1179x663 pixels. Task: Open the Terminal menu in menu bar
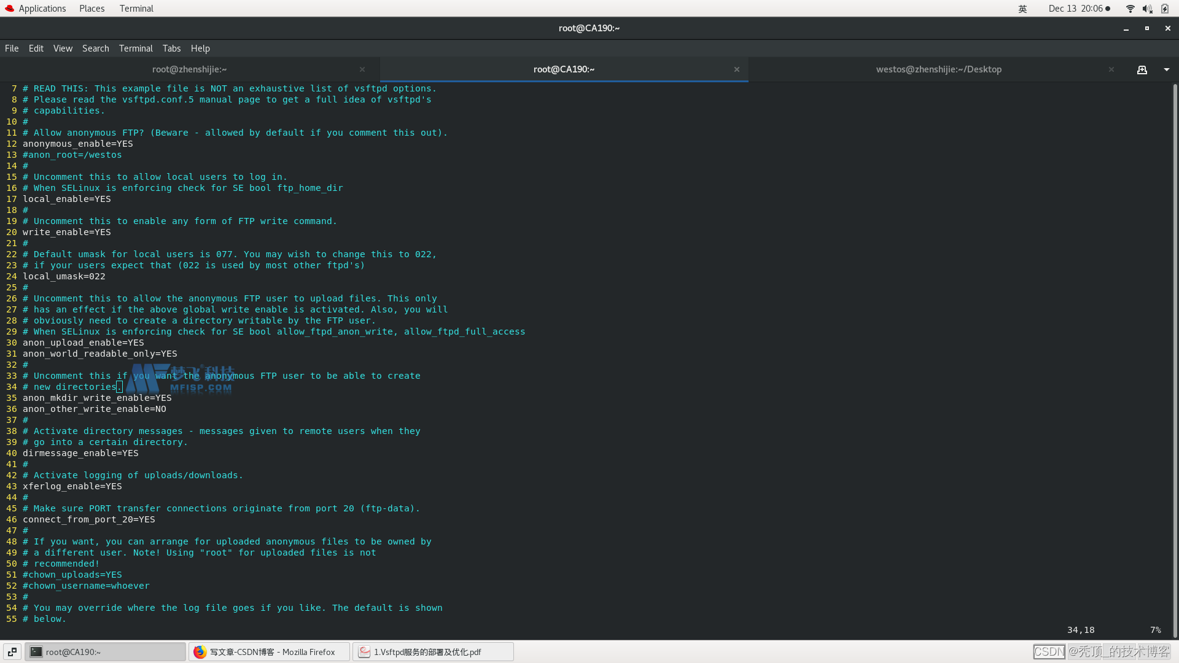[136, 48]
